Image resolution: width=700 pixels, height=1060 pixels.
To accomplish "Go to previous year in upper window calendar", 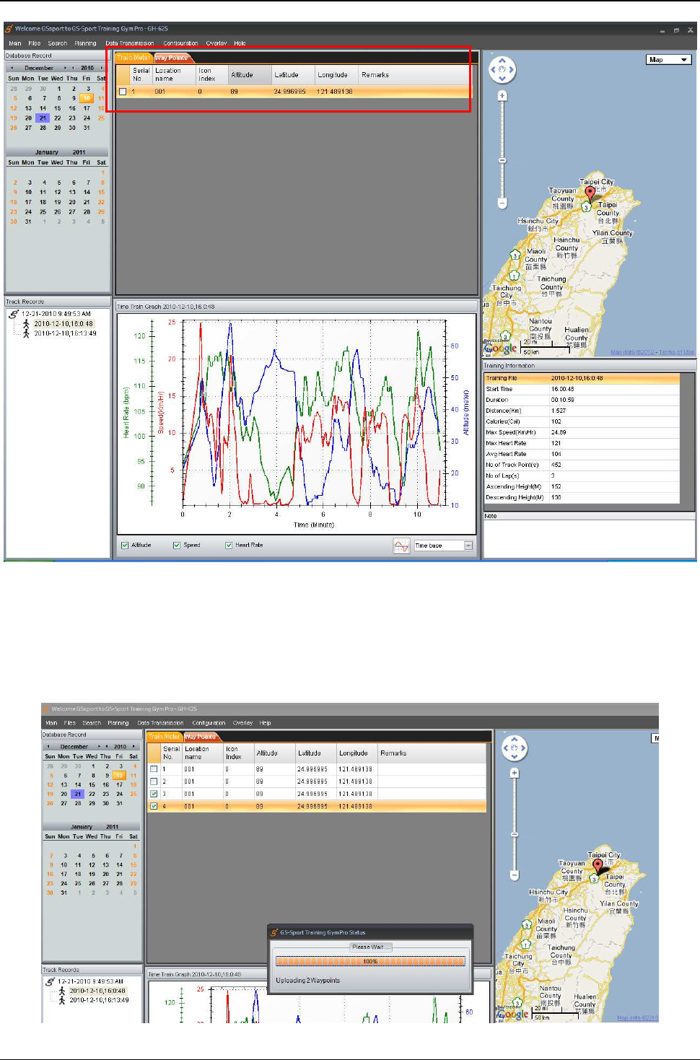I will [74, 68].
